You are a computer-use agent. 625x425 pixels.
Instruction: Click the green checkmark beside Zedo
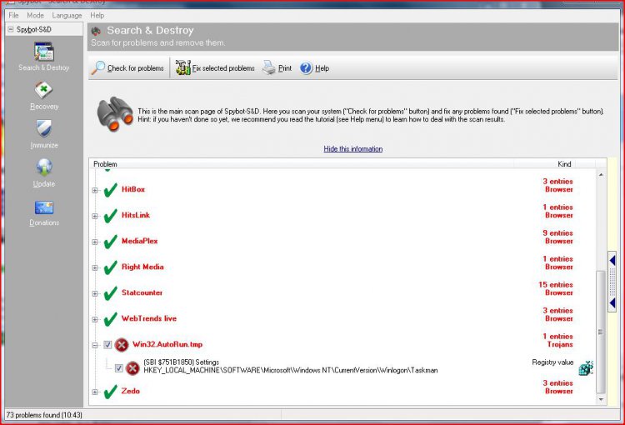click(110, 392)
